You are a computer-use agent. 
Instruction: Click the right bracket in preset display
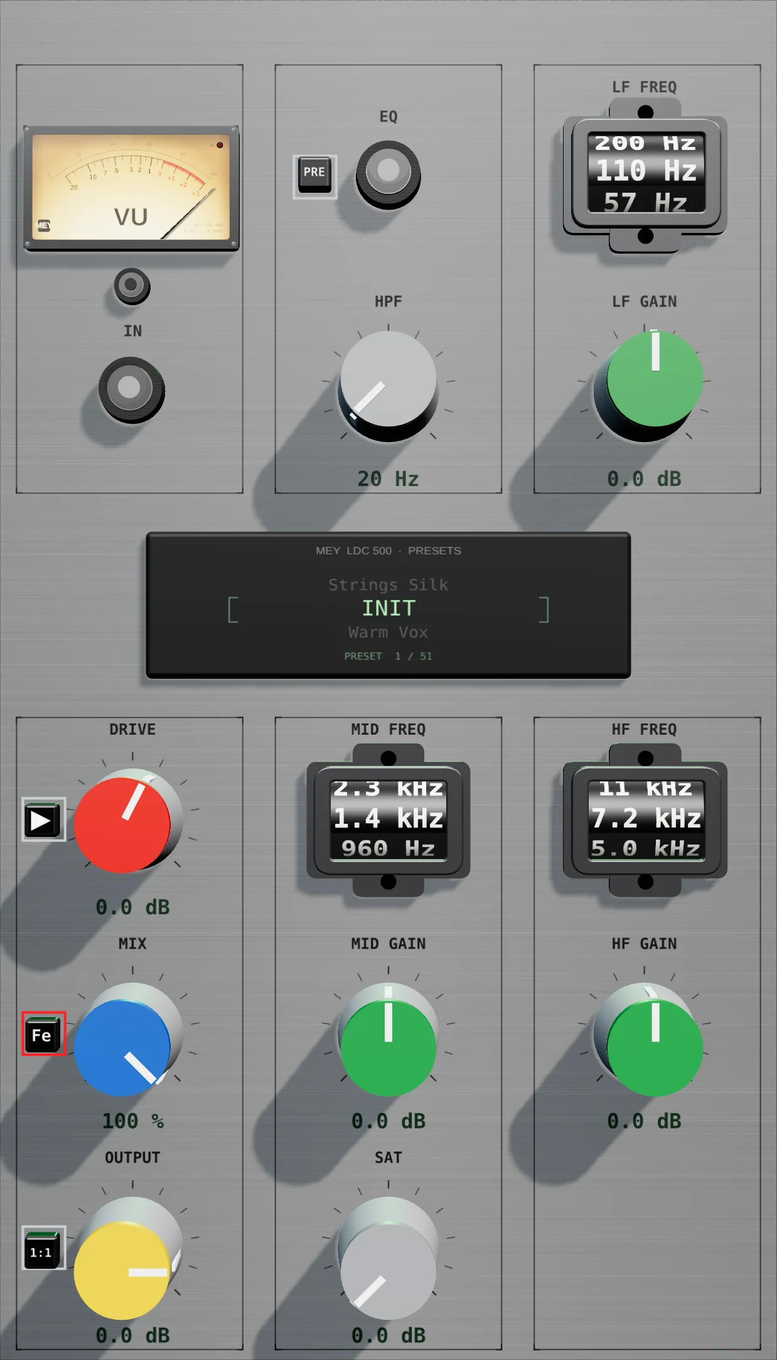pos(544,610)
